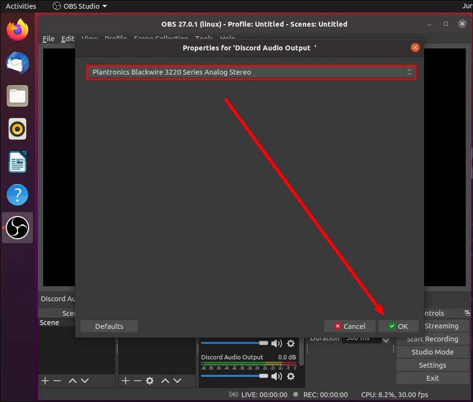
Task: Click the OBS Studio icon in the dock
Action: tap(17, 228)
